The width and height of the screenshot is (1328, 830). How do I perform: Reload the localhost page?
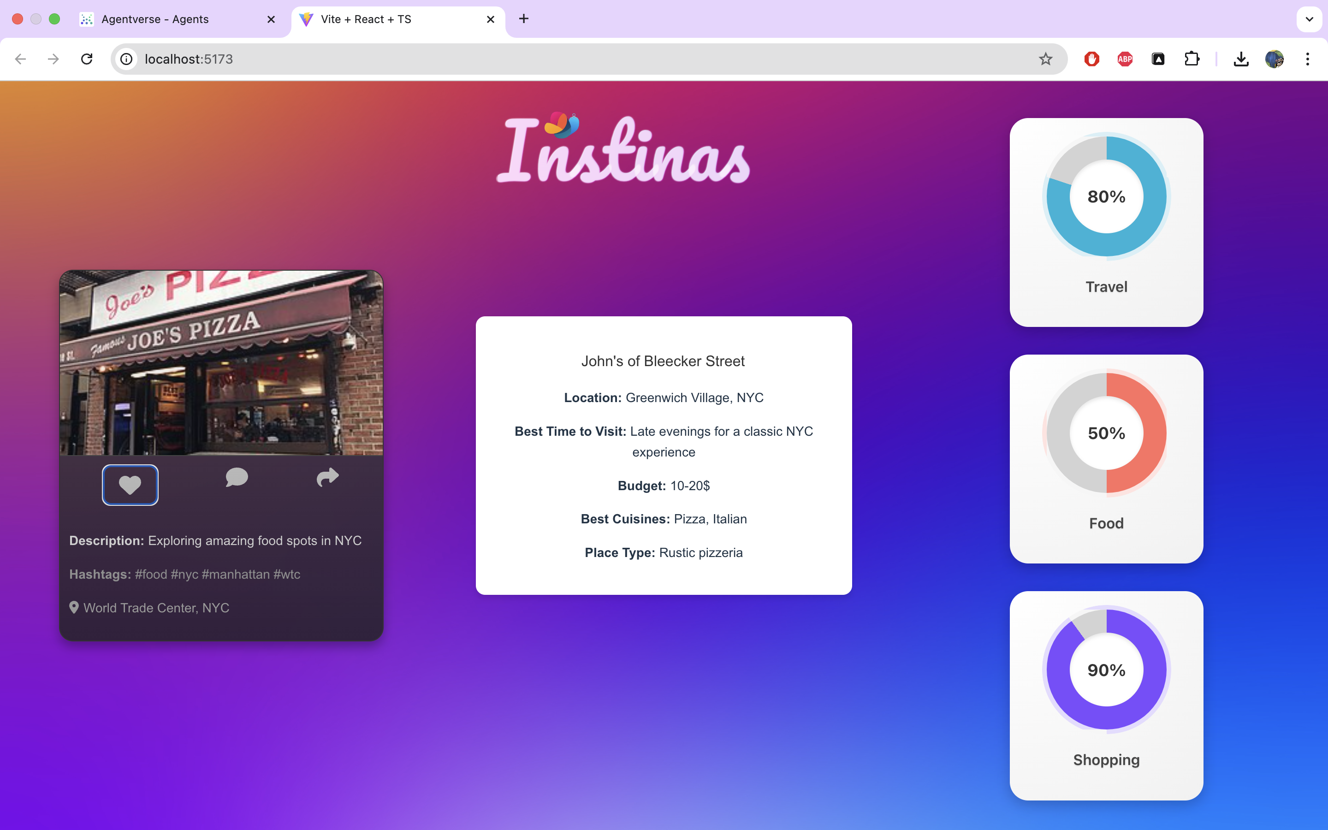pyautogui.click(x=87, y=59)
